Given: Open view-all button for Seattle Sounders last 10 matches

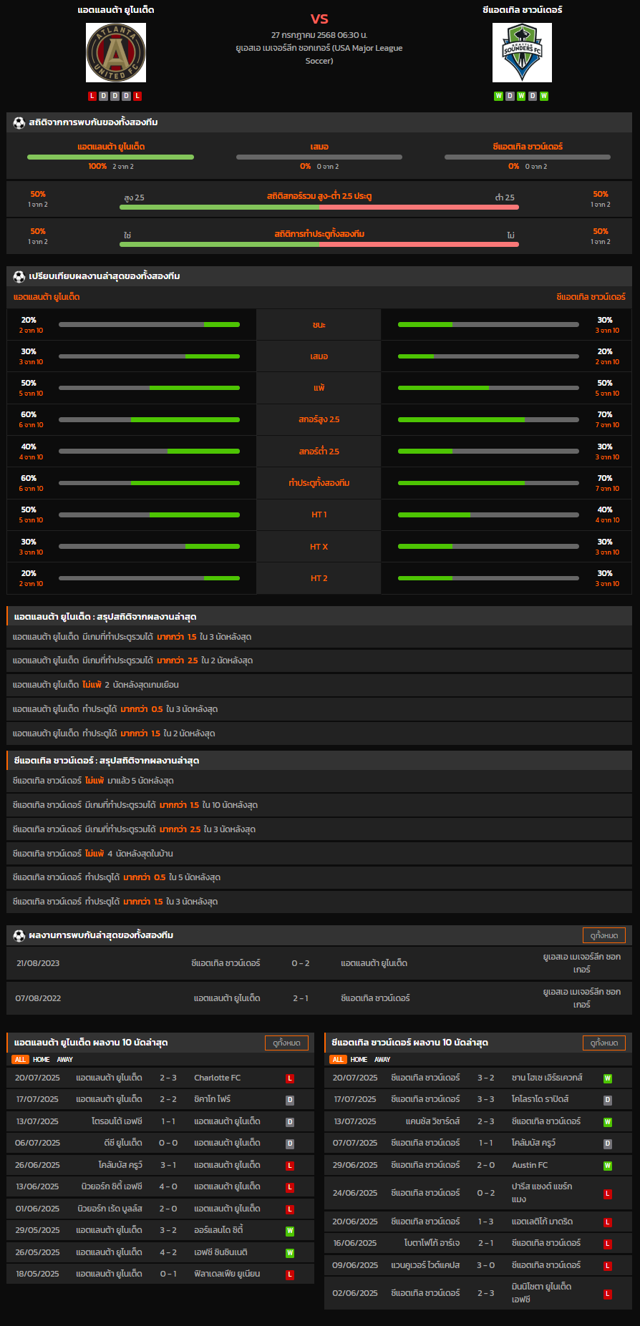Looking at the screenshot, I should (604, 1043).
